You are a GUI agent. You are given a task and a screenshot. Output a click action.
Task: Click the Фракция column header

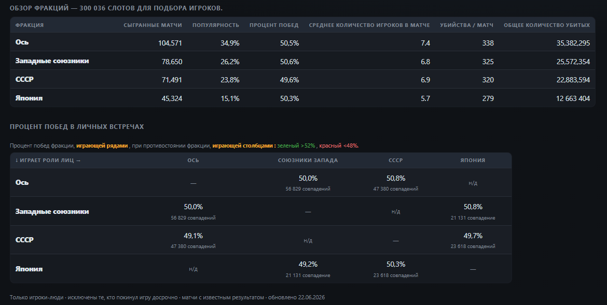(30, 25)
